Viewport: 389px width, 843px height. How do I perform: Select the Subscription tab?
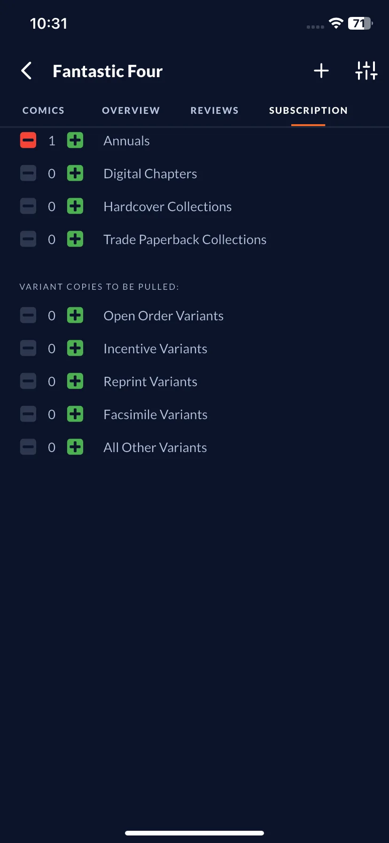308,111
